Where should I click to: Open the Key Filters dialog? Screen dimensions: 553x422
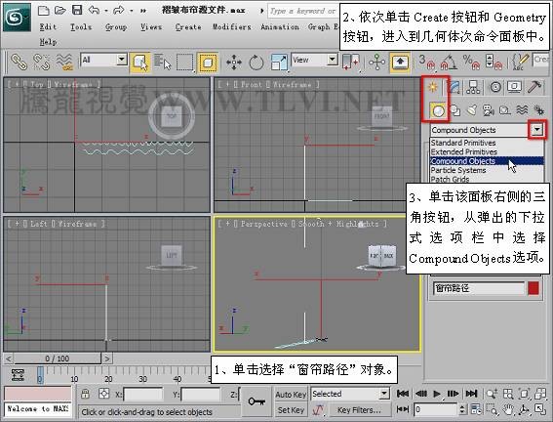(359, 410)
